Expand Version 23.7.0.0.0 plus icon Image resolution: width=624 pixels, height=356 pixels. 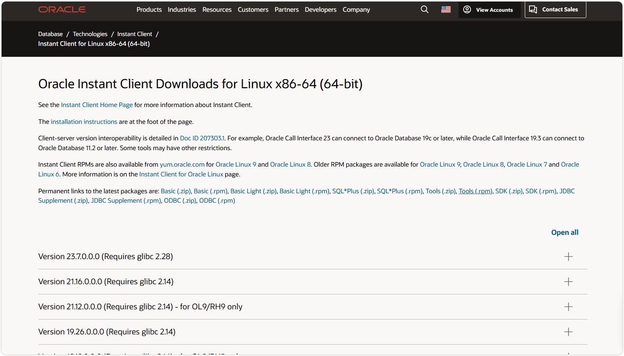point(568,256)
